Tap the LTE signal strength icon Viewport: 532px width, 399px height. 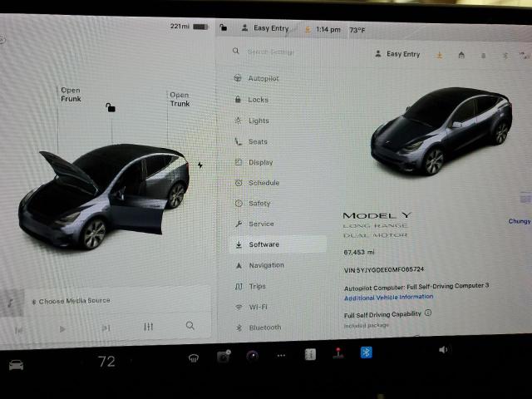pos(525,56)
